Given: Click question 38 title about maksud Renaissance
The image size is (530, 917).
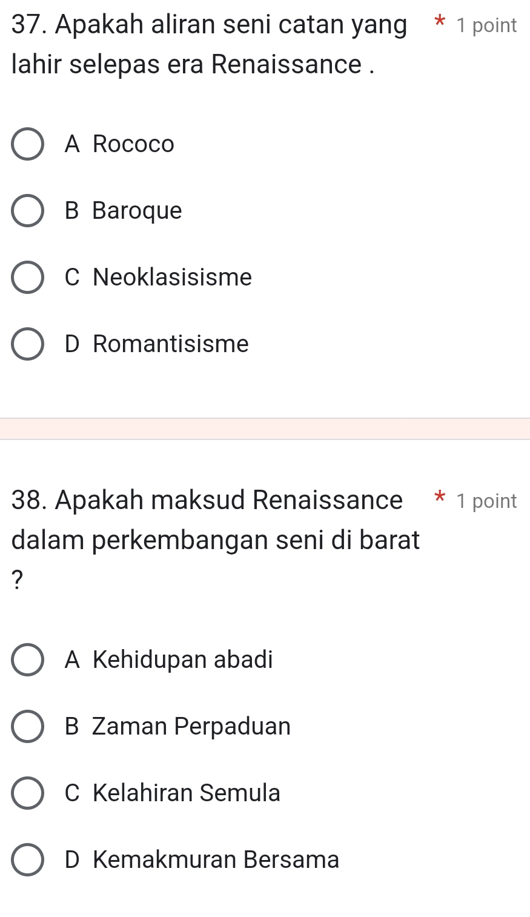Looking at the screenshot, I should (215, 520).
